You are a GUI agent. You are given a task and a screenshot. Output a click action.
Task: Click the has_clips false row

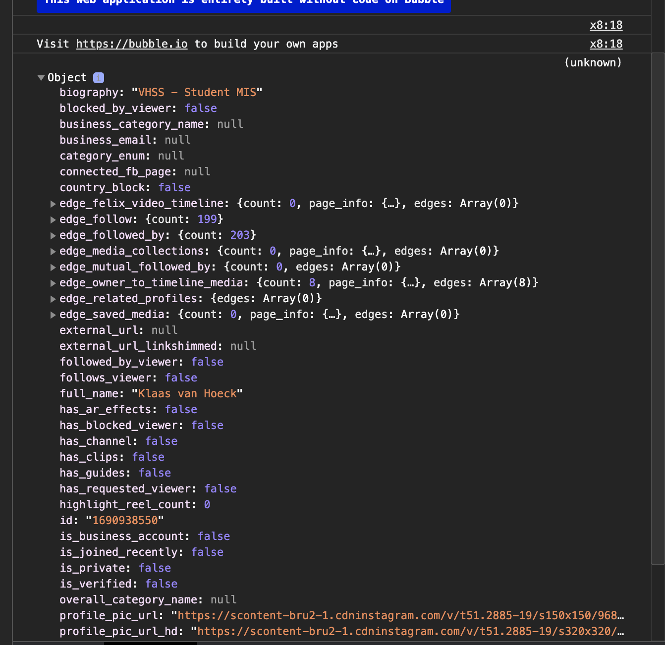(x=112, y=457)
